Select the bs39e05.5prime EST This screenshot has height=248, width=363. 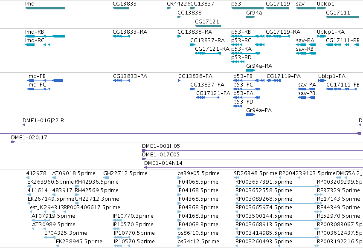tap(179, 178)
